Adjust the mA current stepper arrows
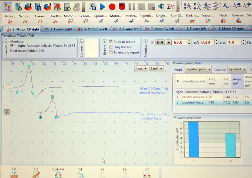This screenshot has height=178, width=252. point(189,42)
